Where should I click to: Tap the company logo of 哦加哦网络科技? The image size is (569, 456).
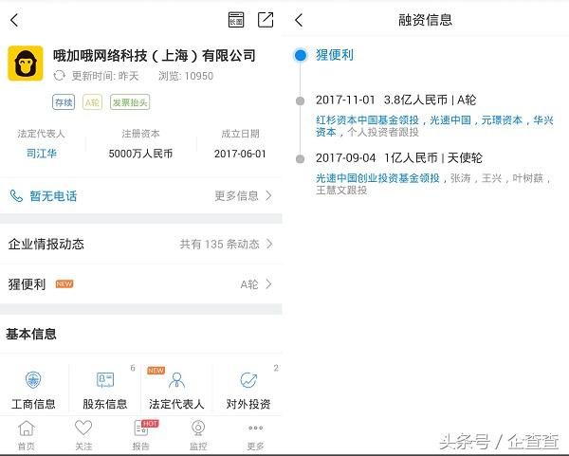pos(26,64)
